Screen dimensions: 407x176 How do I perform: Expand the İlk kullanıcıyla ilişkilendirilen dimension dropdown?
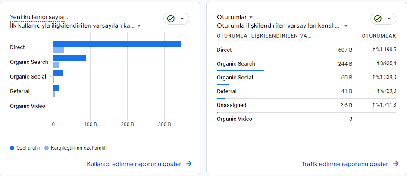coord(139,25)
